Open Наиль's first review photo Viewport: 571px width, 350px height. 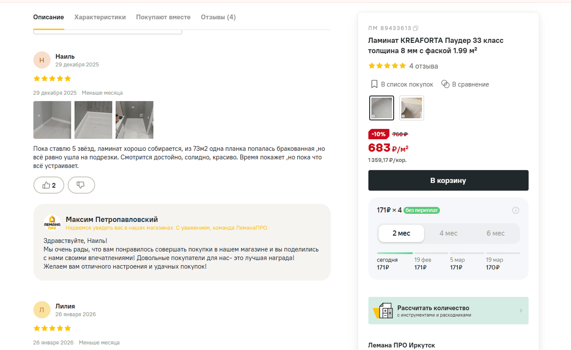(52, 120)
